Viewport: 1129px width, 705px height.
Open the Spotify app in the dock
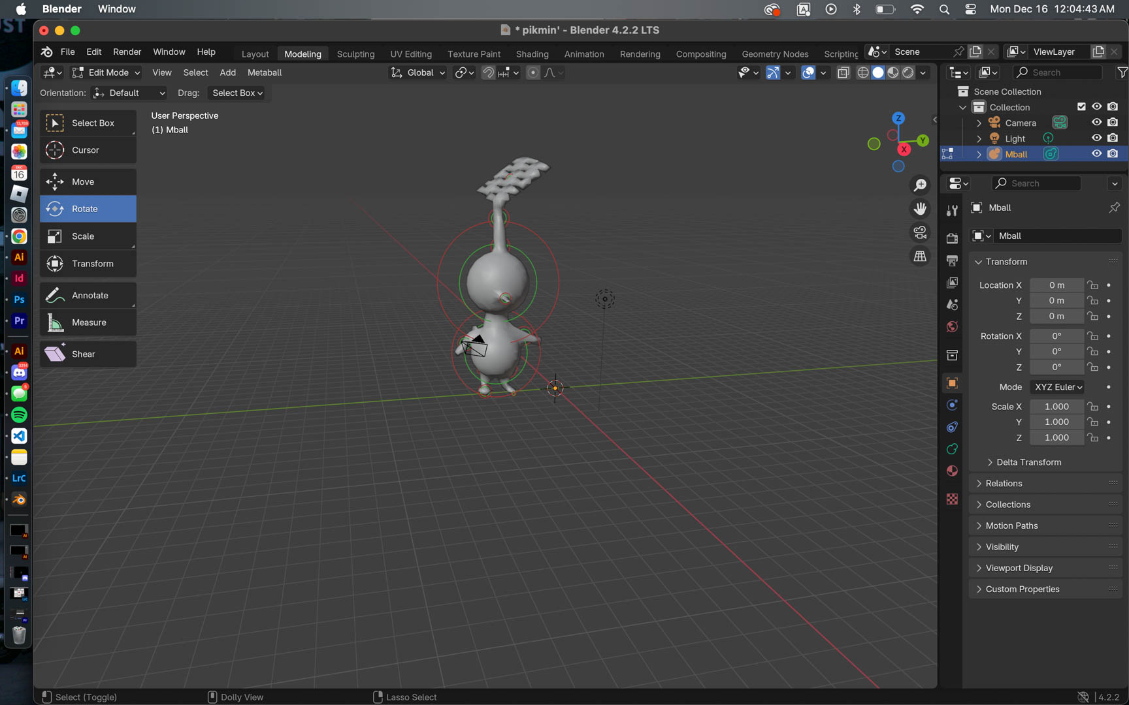(19, 415)
